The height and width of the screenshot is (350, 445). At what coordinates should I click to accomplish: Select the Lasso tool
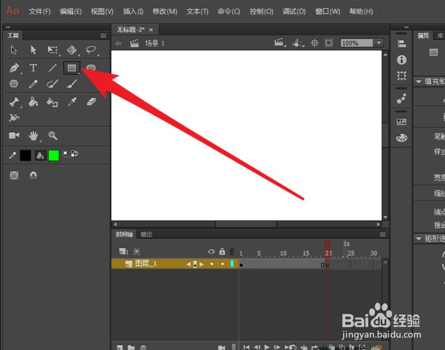(x=91, y=50)
